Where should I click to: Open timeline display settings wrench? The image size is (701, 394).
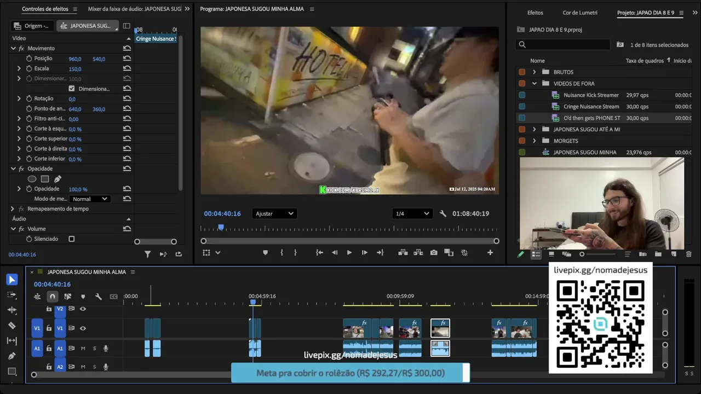pyautogui.click(x=99, y=297)
